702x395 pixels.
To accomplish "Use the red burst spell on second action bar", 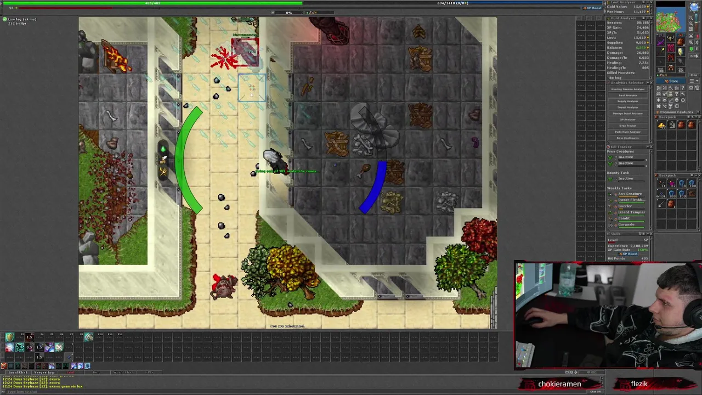I will pos(10,347).
